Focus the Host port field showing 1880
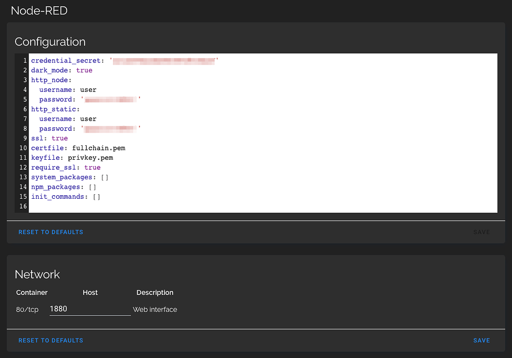 point(89,309)
